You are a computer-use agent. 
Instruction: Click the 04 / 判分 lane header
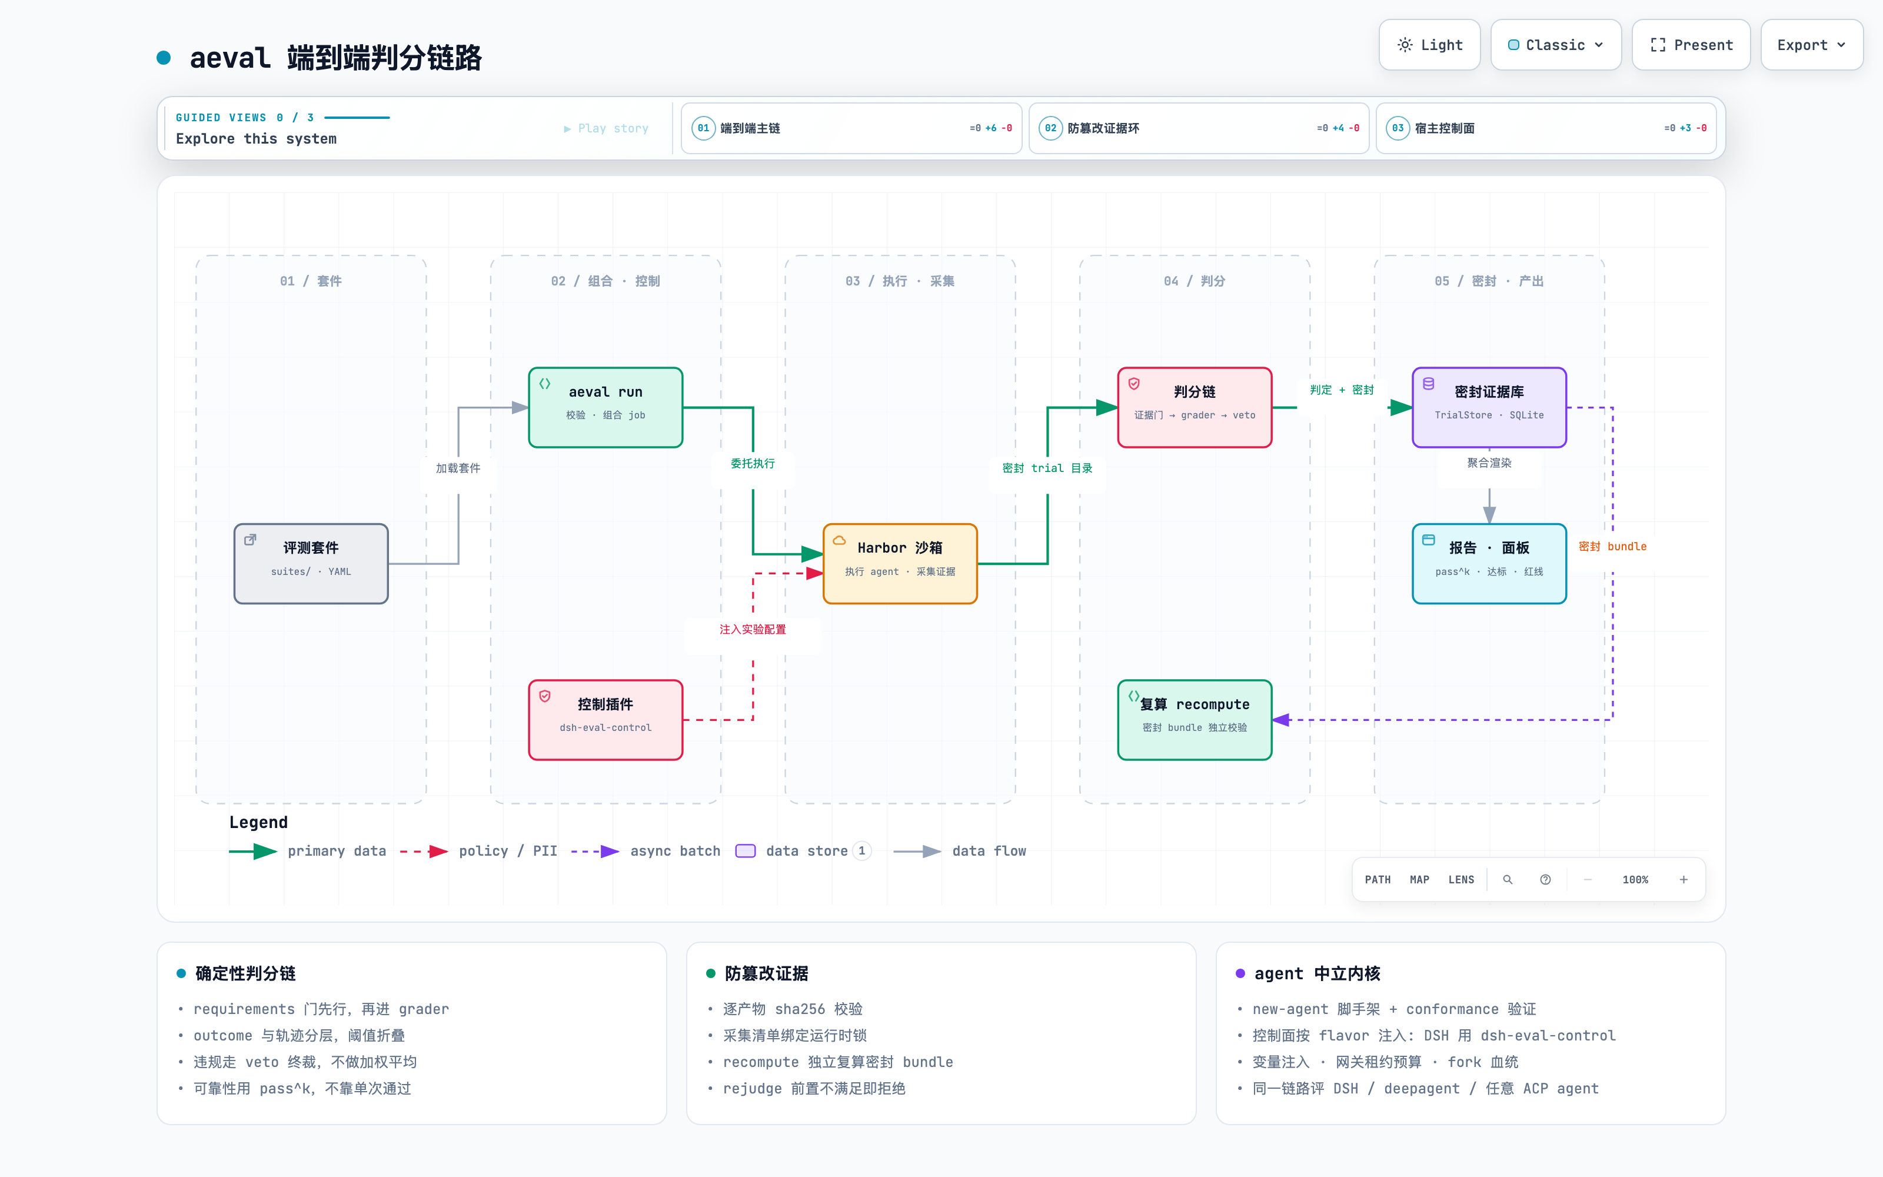1195,281
